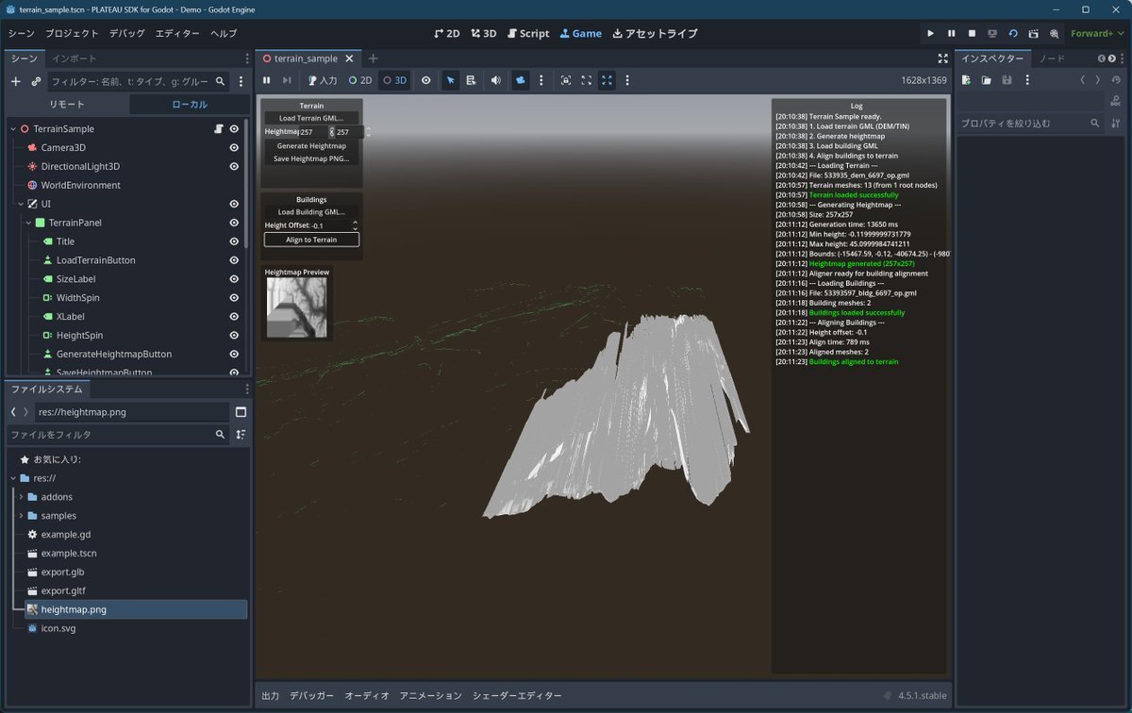Image resolution: width=1132 pixels, height=713 pixels.
Task: Click the select mode arrow tool in Game toolbar
Action: click(450, 81)
